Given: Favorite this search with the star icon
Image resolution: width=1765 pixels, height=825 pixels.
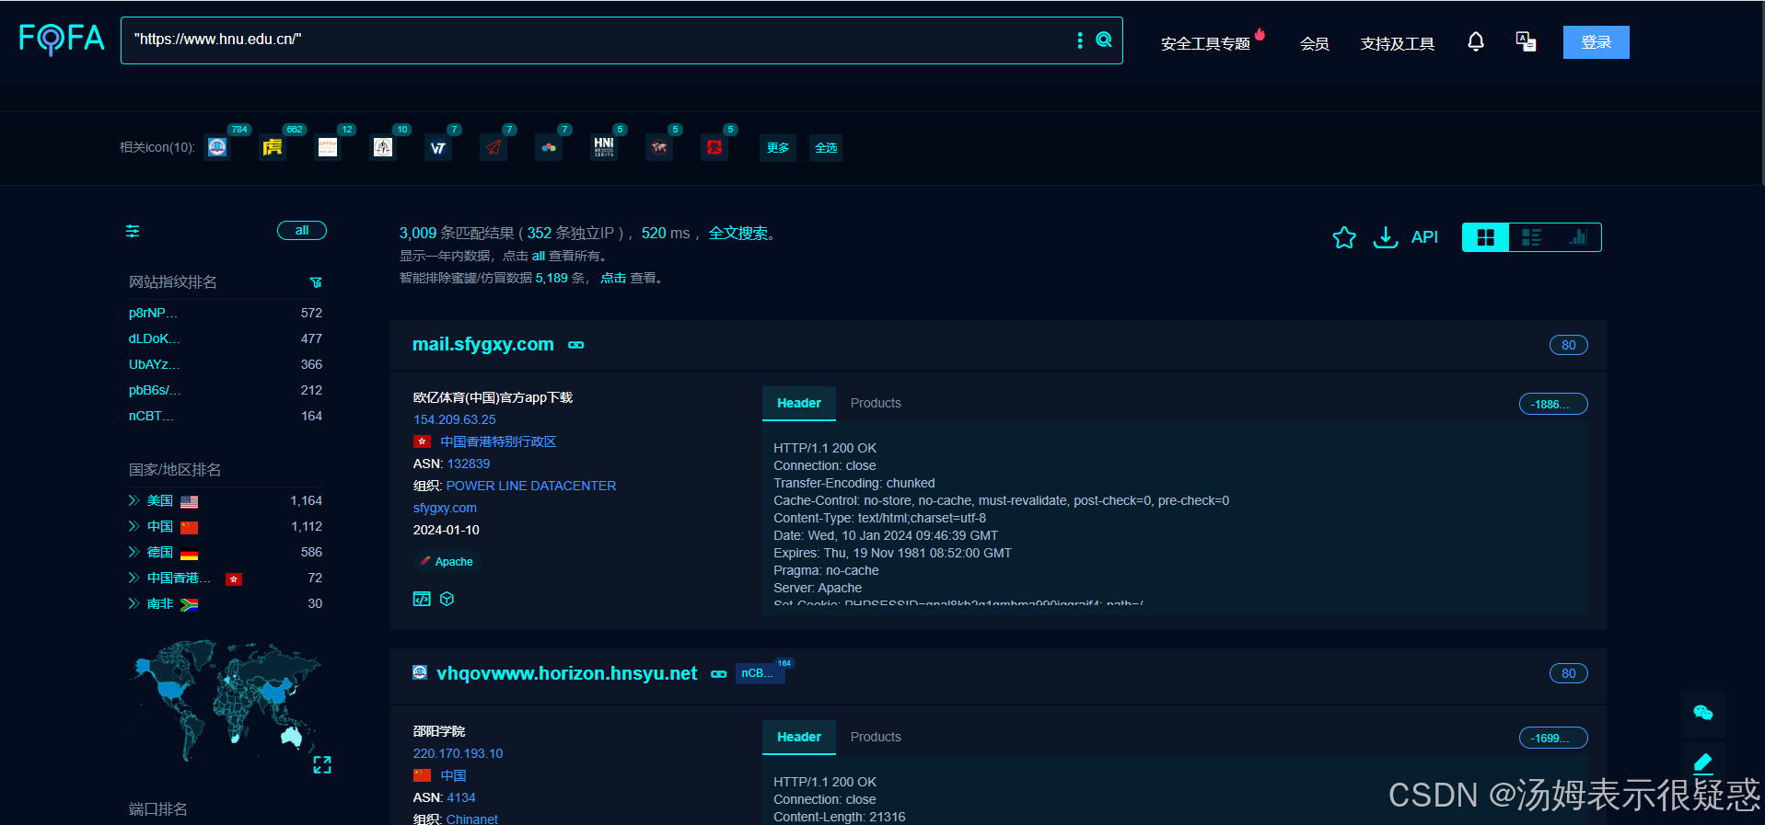Looking at the screenshot, I should tap(1343, 237).
